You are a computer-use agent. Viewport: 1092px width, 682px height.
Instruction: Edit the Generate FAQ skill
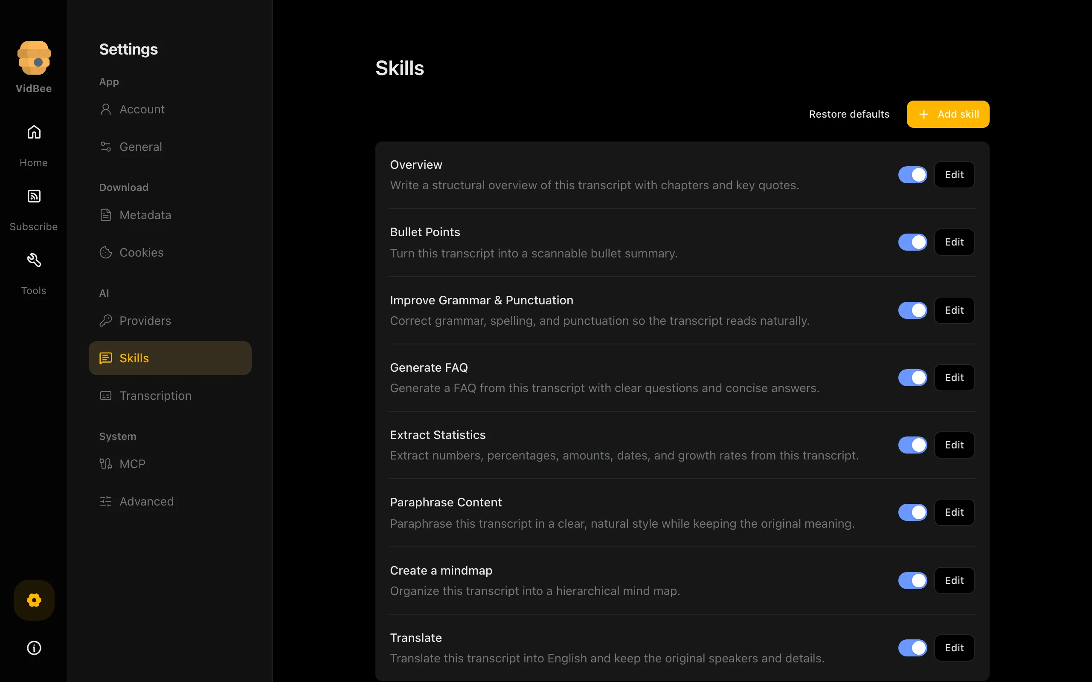pos(954,378)
